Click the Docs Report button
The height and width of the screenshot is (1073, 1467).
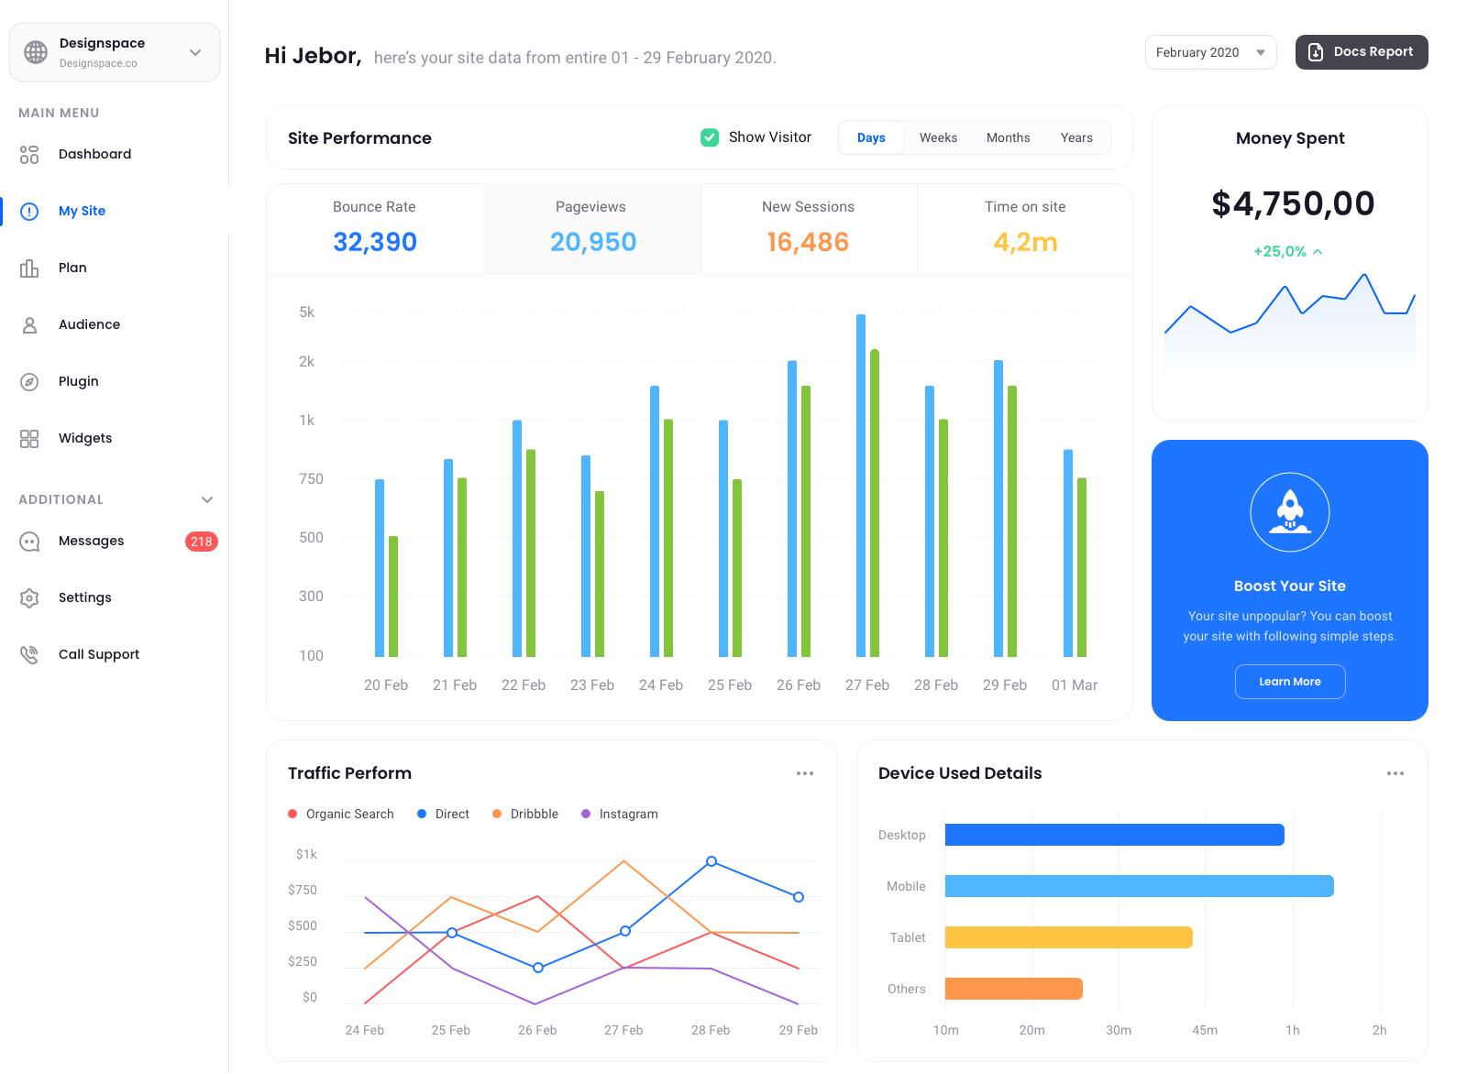(1362, 52)
